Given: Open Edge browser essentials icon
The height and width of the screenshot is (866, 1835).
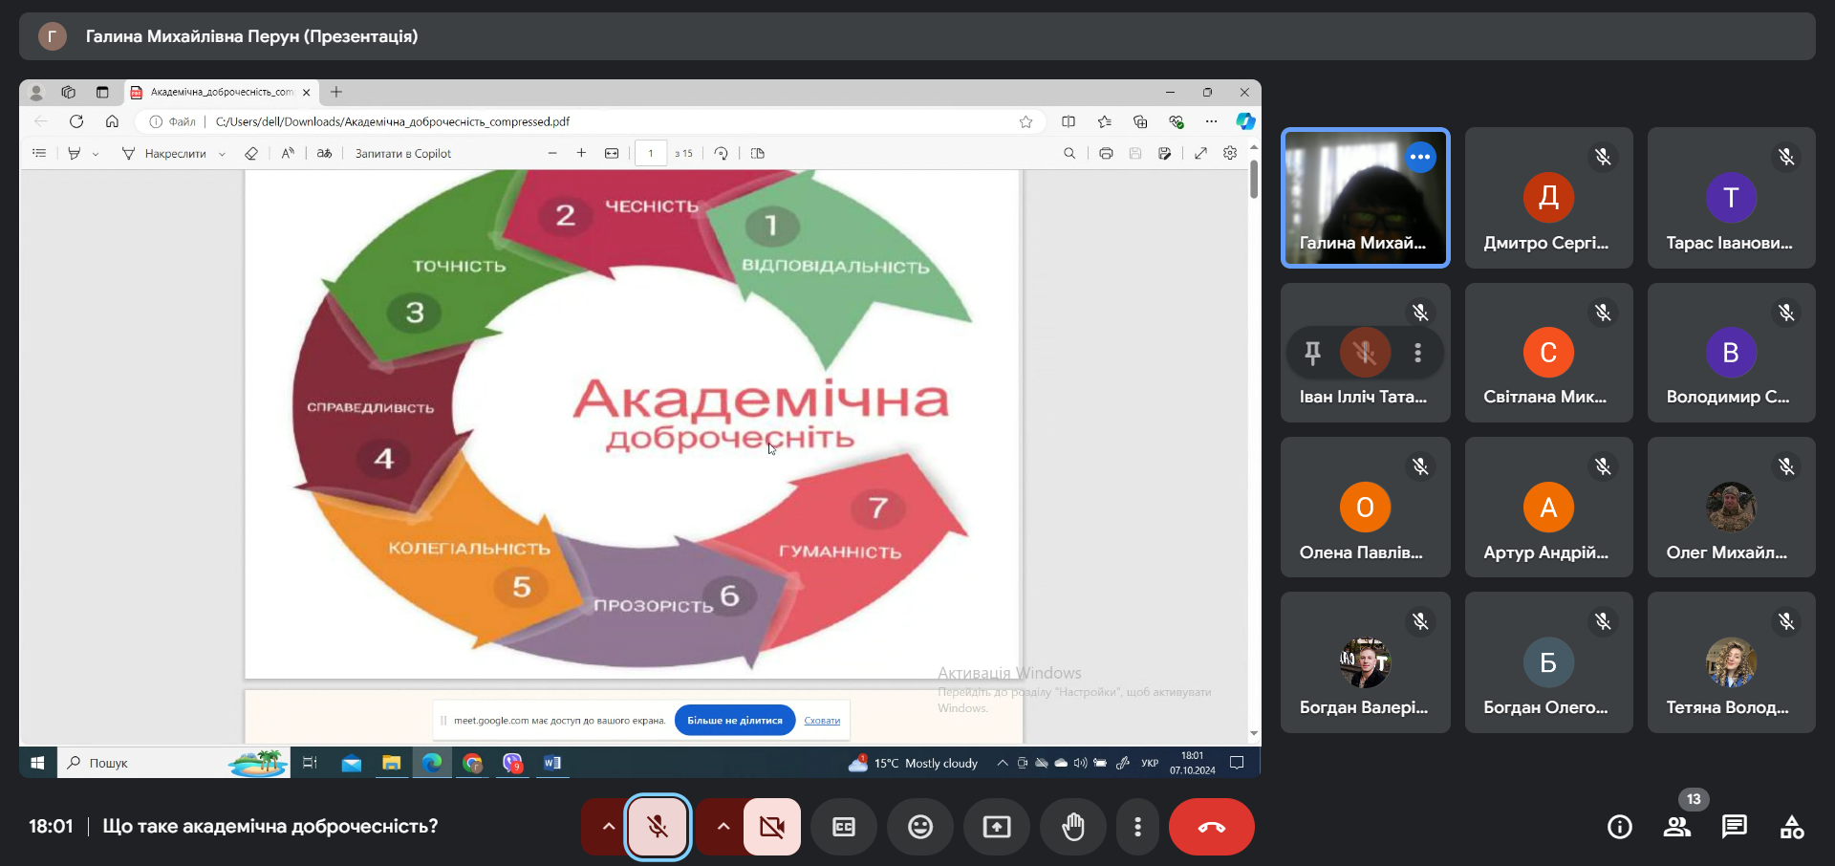Looking at the screenshot, I should pos(1176,121).
